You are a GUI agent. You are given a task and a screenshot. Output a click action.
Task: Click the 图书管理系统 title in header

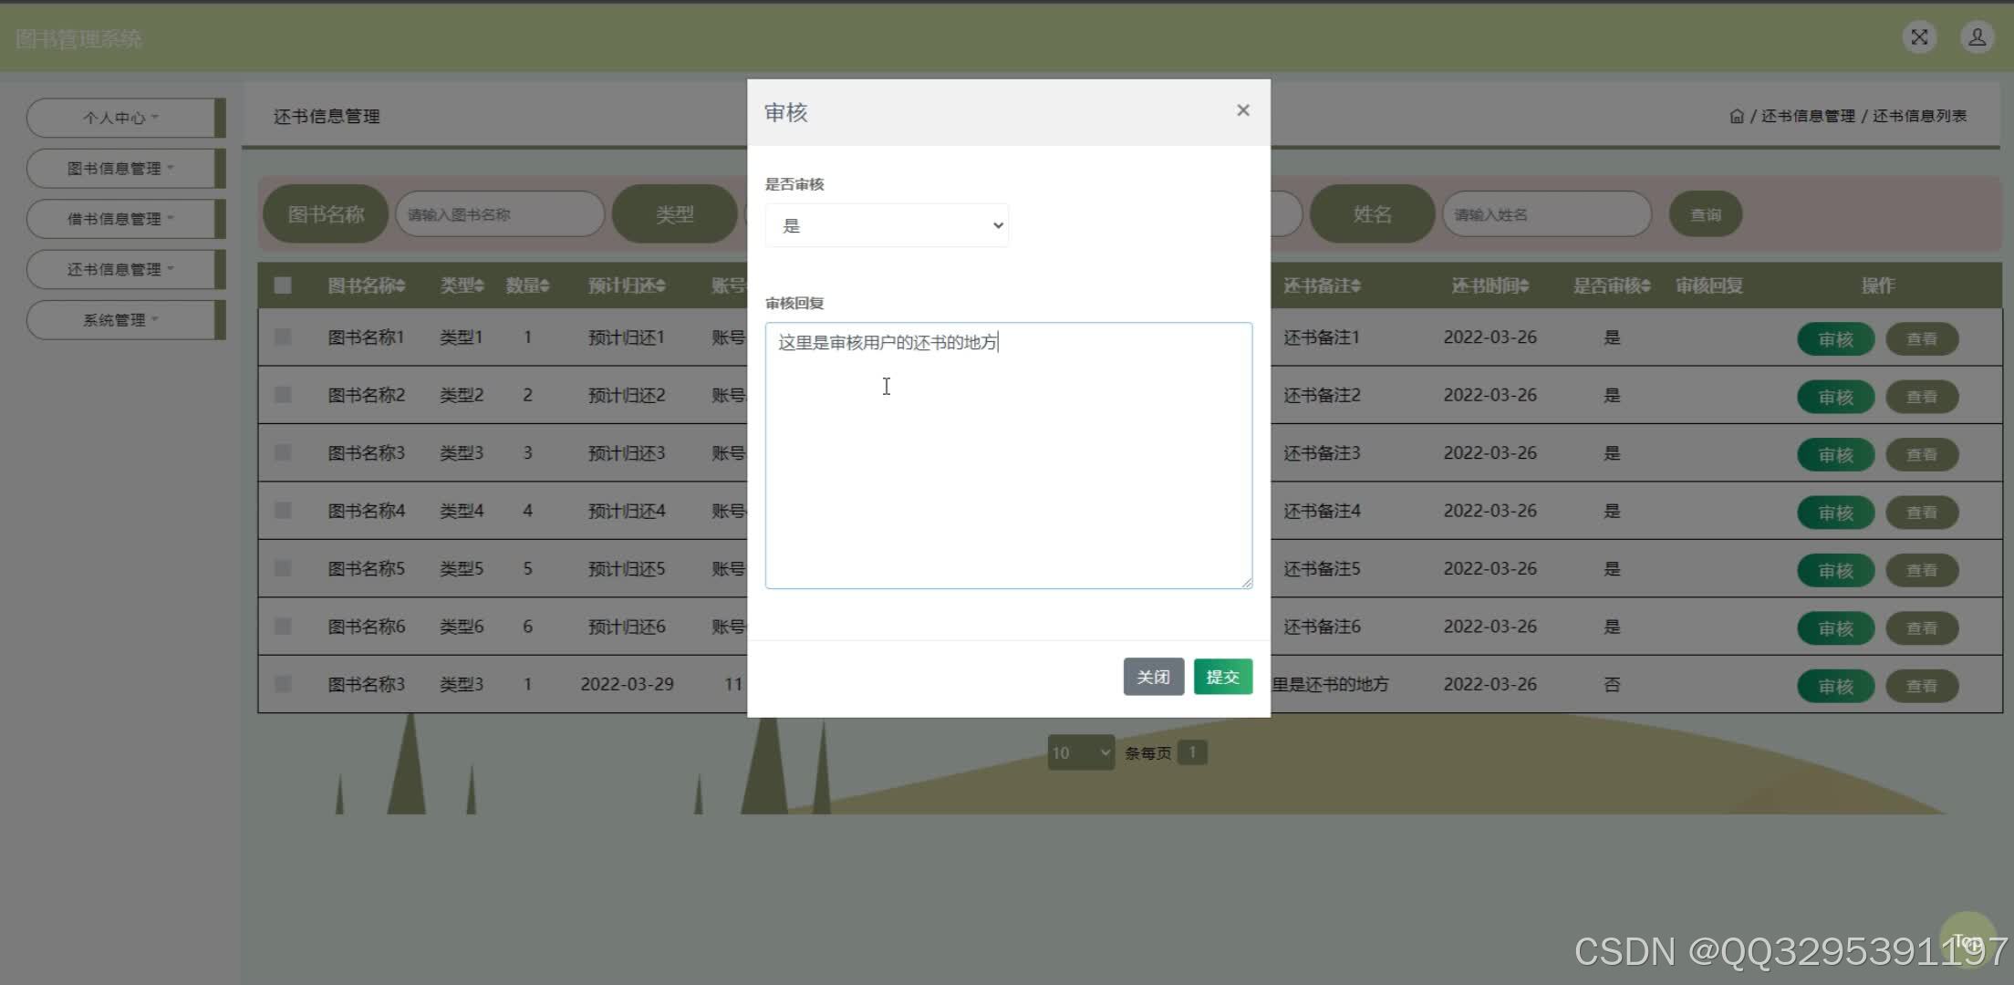click(78, 39)
